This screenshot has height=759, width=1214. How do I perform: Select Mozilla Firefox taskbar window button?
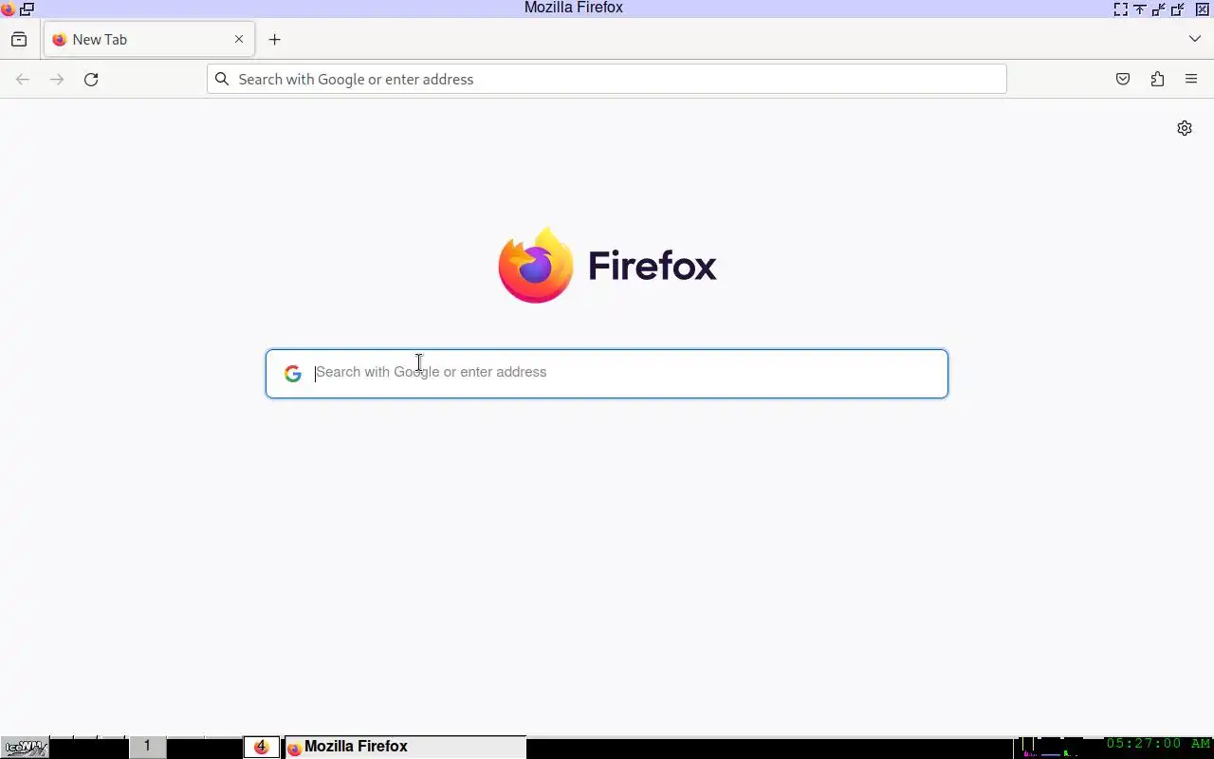click(405, 748)
